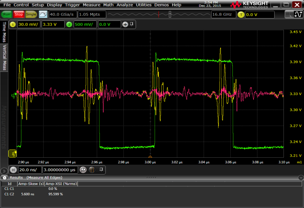The height and width of the screenshot is (208, 304).
Task: Click the orange trigger time marker
Action: tap(150, 157)
